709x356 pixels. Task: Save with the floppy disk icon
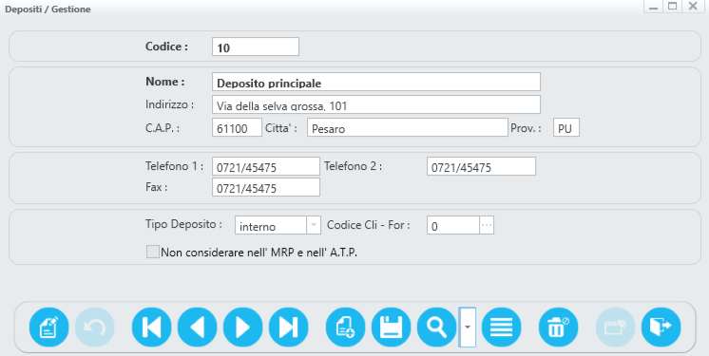392,328
